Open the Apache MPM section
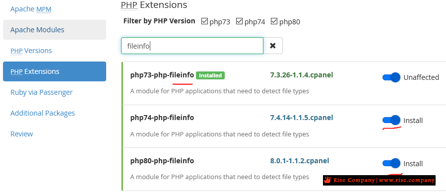Image resolution: width=446 pixels, height=192 pixels. point(31,9)
